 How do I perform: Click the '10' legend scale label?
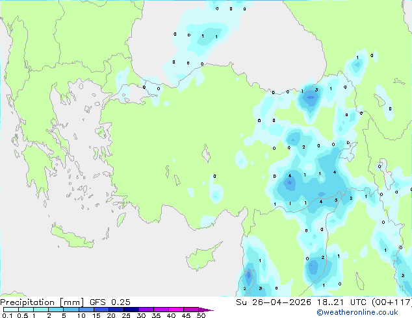point(81,315)
